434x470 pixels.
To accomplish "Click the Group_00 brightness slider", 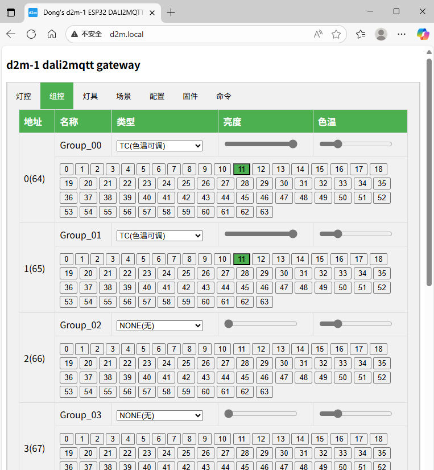I will point(261,144).
